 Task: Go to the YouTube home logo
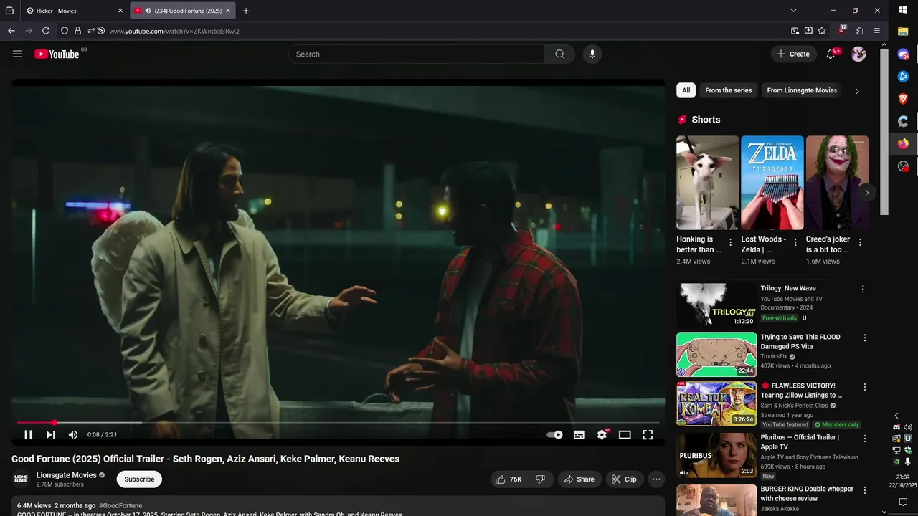57,54
